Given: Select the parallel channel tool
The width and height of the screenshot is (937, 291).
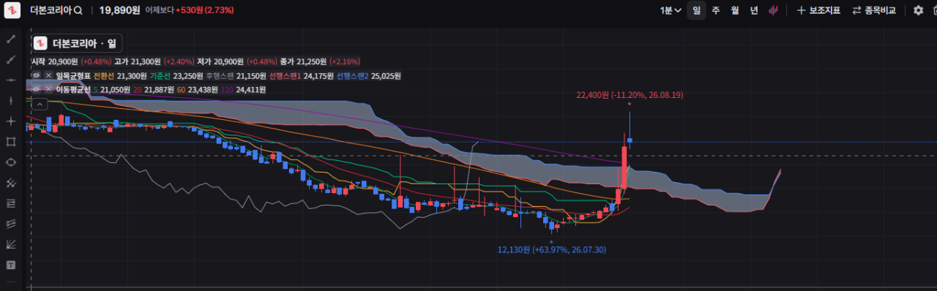Looking at the screenshot, I should pos(10,183).
